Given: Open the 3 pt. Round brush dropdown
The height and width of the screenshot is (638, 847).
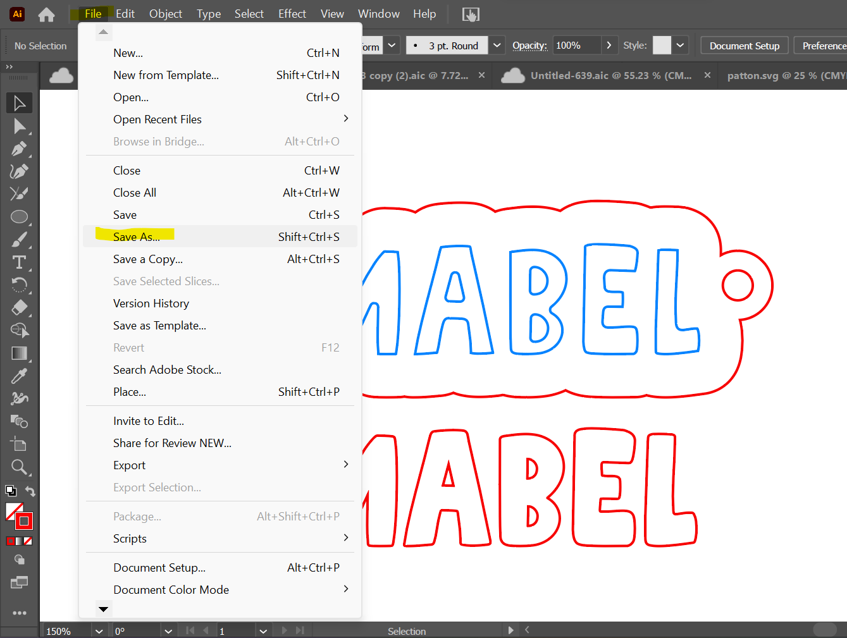Looking at the screenshot, I should coord(497,46).
